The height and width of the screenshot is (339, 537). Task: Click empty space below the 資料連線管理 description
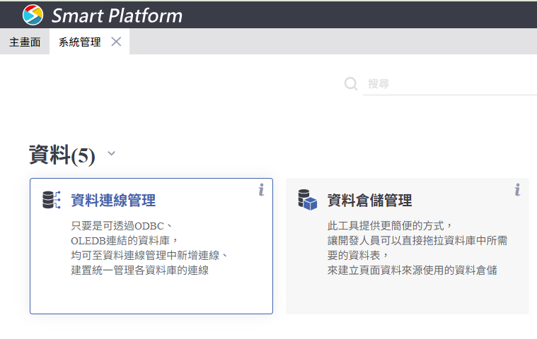coord(151,295)
